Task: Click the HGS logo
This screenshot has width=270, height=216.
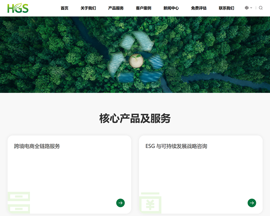Action: pos(18,8)
